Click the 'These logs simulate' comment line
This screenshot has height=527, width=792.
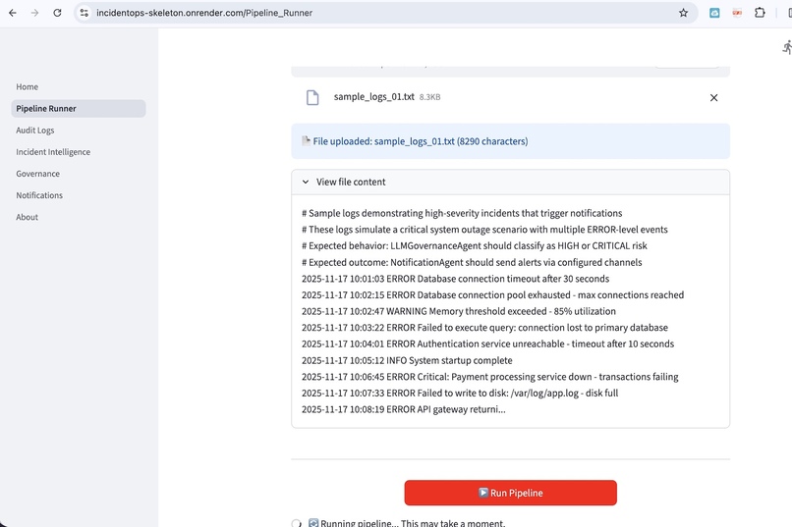[x=484, y=230]
